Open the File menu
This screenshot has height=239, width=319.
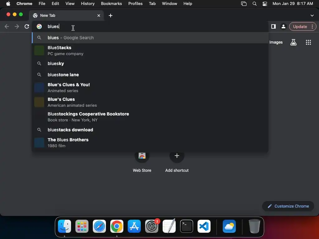(x=42, y=3)
